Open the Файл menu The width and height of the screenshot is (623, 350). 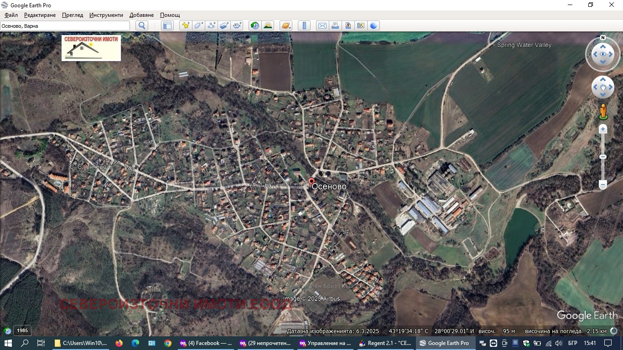tap(11, 15)
